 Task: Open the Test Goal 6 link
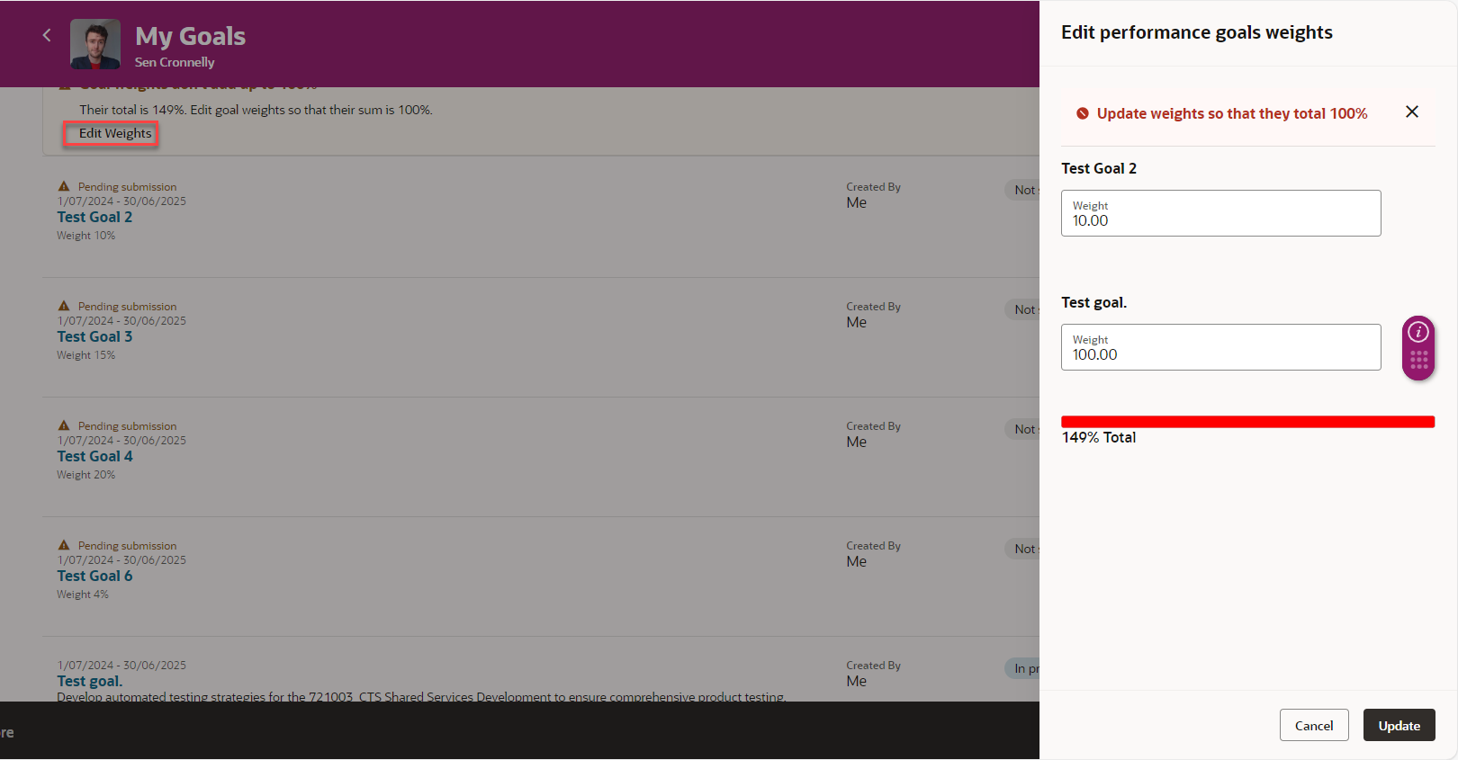click(94, 576)
